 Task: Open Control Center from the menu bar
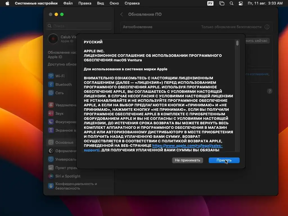241,3
